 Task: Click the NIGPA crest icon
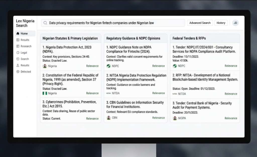(175, 118)
